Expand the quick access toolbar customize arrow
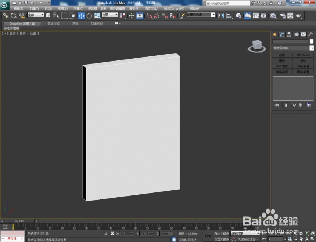 49,3
